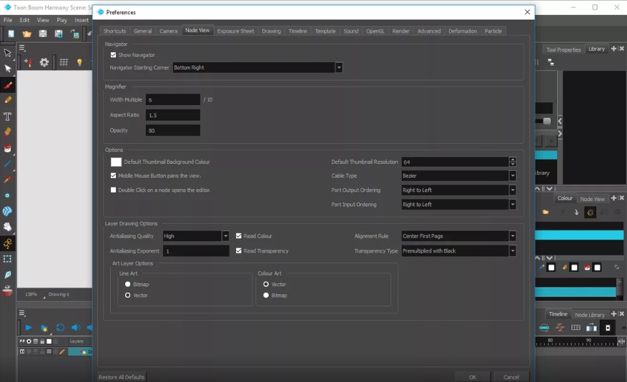The width and height of the screenshot is (627, 382).
Task: Enable Double Click on a node opens the editor
Action: 114,190
